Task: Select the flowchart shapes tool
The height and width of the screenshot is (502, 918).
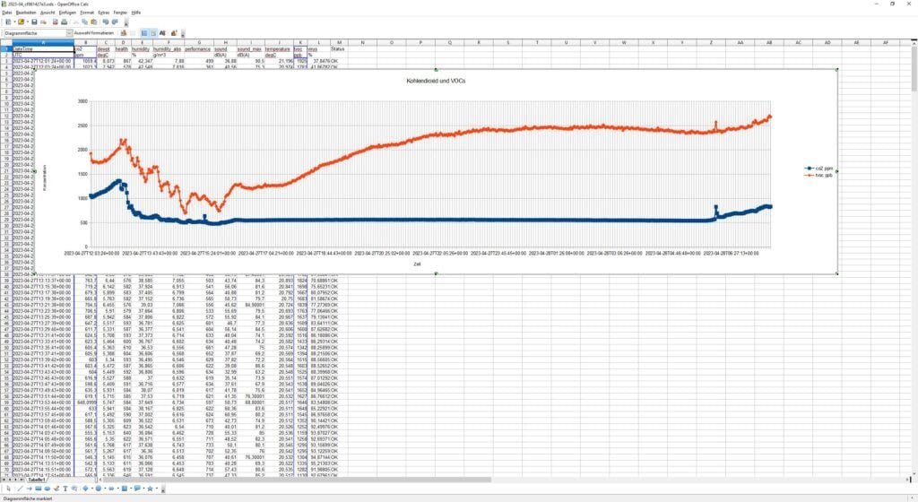Action: pyautogui.click(x=124, y=489)
